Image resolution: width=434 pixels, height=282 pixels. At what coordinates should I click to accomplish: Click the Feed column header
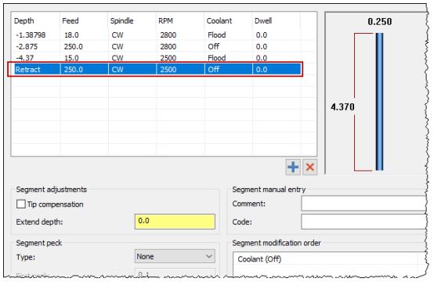[84, 20]
